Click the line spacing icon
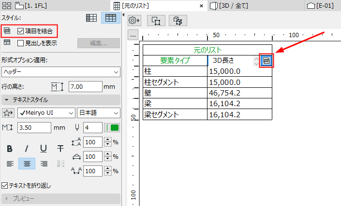Image resolution: width=341 pixels, height=206 pixels. pyautogui.click(x=76, y=142)
